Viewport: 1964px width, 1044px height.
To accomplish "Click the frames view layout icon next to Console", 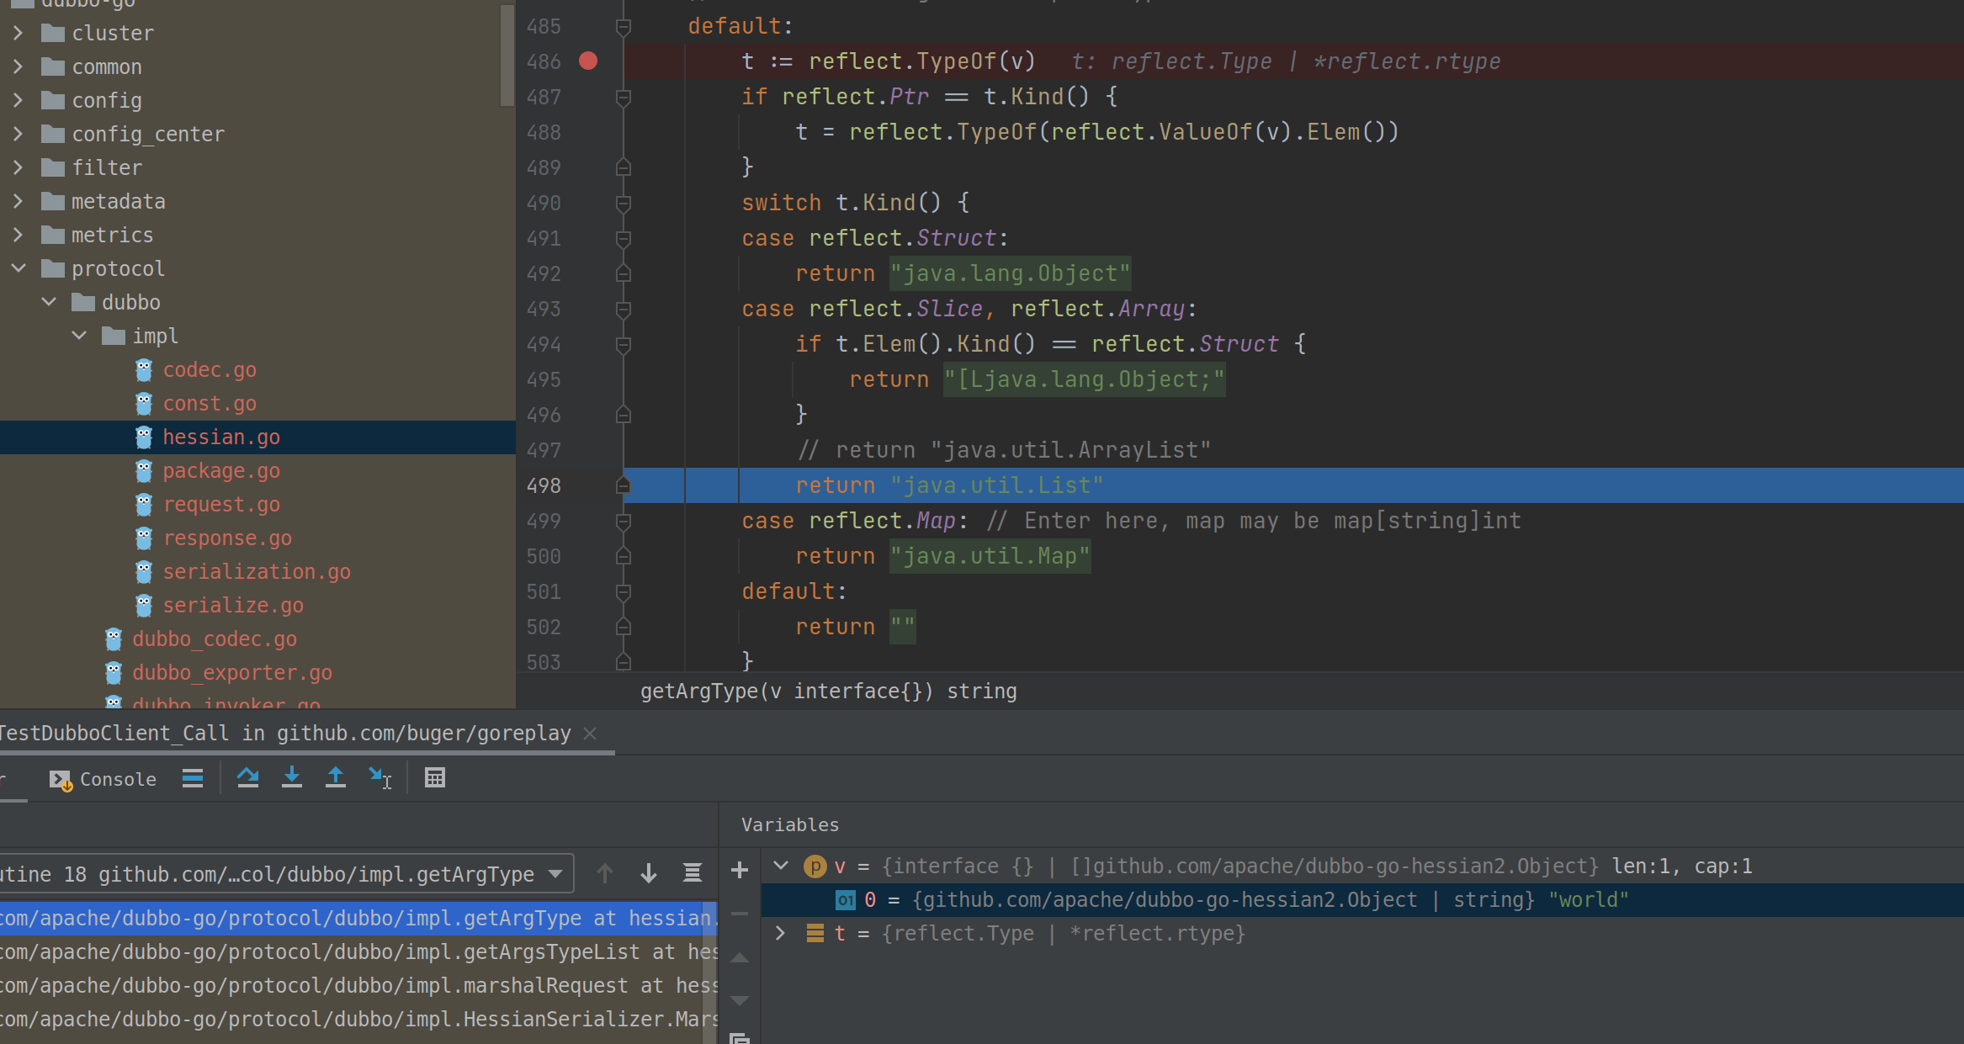I will [193, 778].
